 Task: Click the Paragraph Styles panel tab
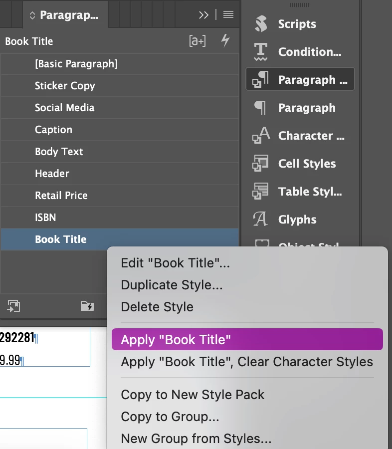tap(65, 15)
